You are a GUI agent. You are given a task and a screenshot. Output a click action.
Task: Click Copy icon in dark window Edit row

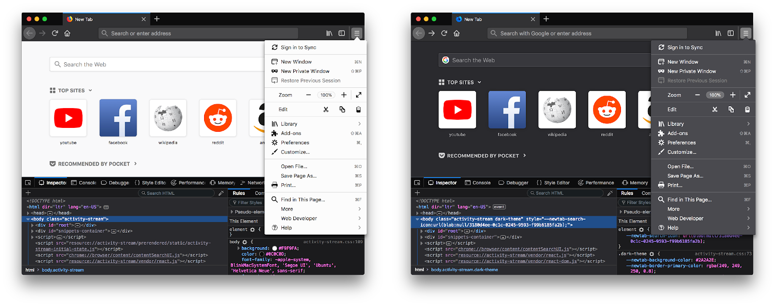tap(731, 110)
